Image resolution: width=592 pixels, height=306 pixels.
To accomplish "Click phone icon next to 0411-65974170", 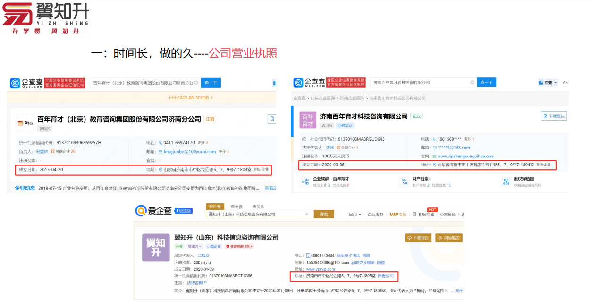I will tap(161, 142).
